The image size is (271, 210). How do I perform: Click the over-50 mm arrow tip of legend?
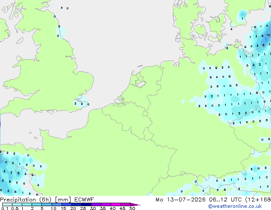135,204
